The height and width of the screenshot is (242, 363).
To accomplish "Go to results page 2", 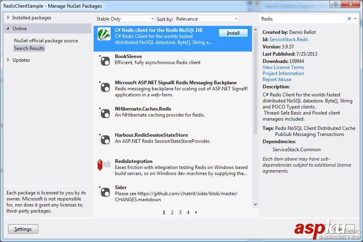I will point(172,213).
